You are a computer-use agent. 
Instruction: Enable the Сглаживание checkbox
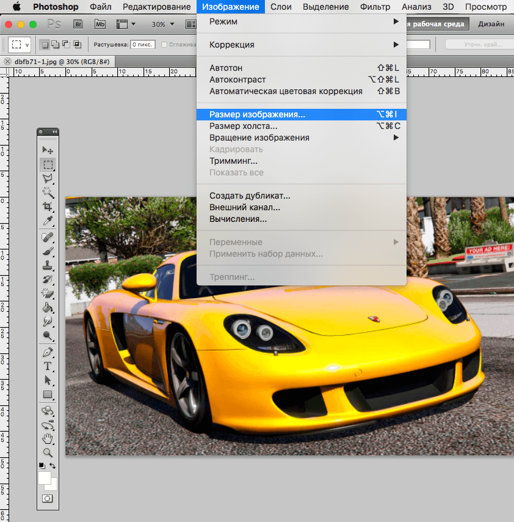tap(164, 45)
